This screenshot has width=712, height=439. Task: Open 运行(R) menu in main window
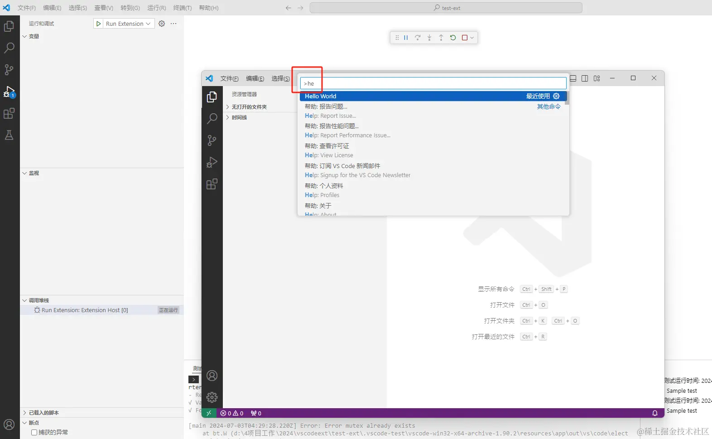tap(157, 8)
